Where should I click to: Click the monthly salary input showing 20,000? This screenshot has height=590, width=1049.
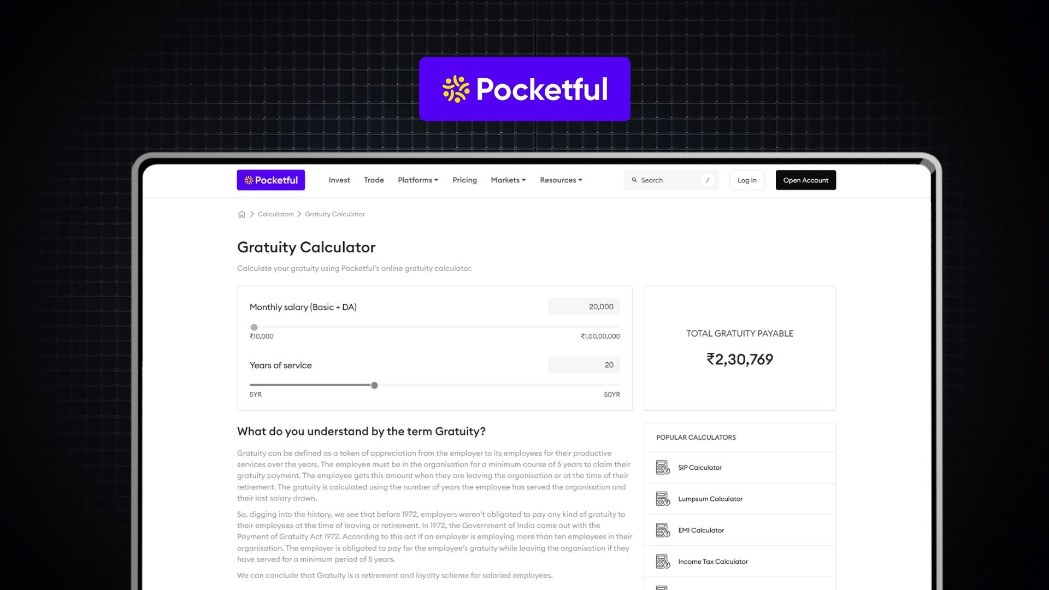coord(584,306)
